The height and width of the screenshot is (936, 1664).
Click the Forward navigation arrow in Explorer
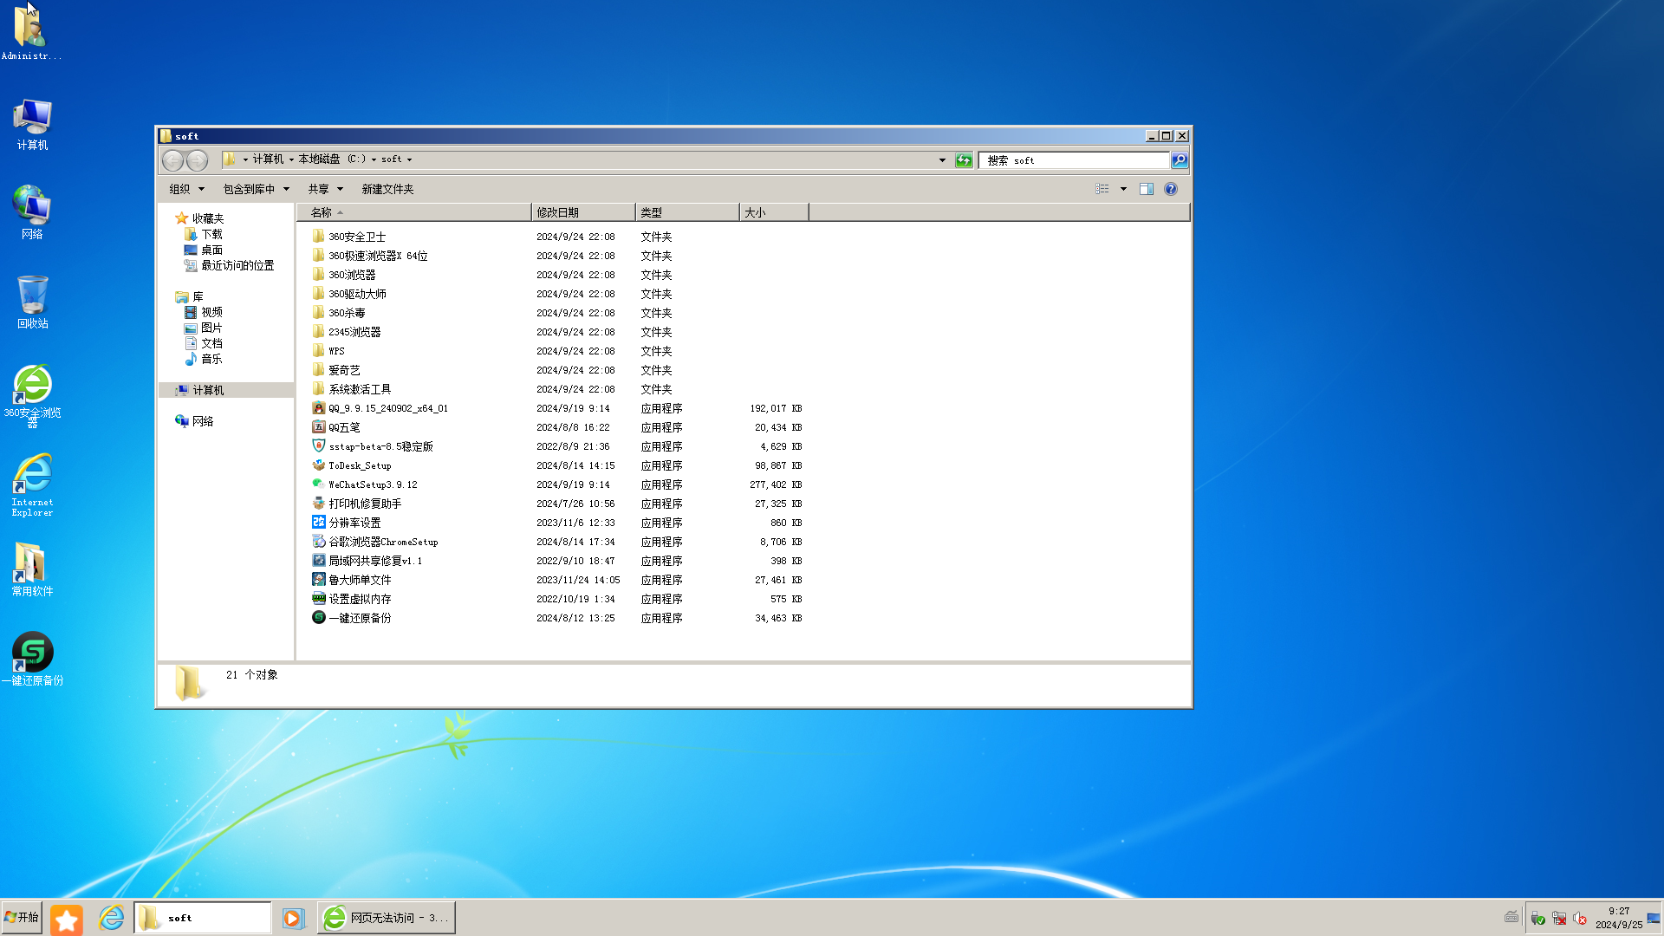click(198, 160)
